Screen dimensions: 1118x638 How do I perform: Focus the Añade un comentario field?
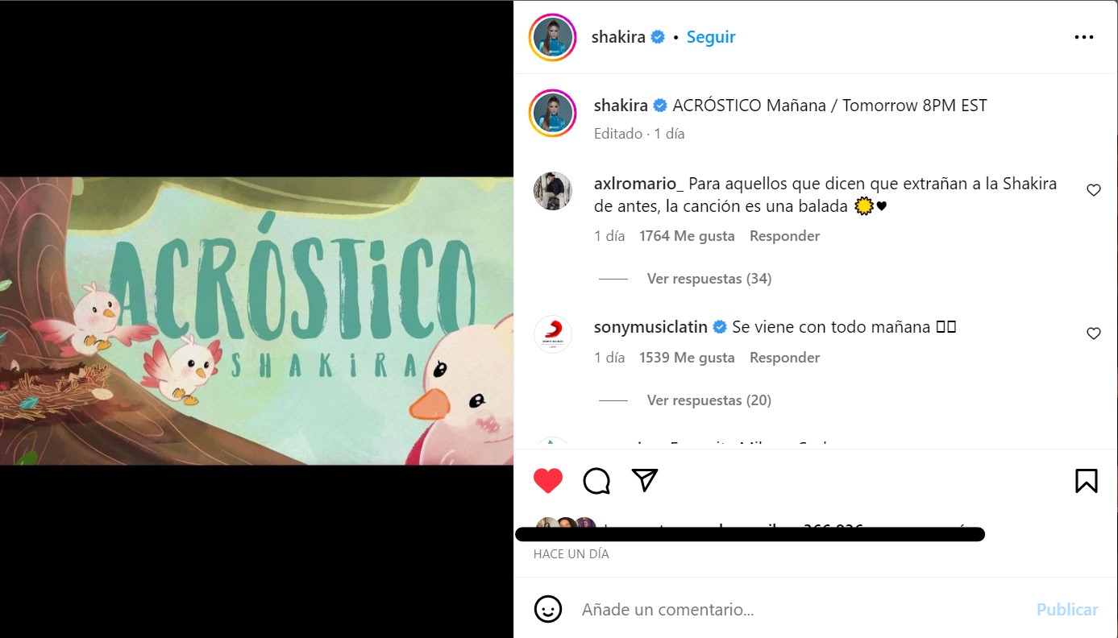(x=802, y=610)
